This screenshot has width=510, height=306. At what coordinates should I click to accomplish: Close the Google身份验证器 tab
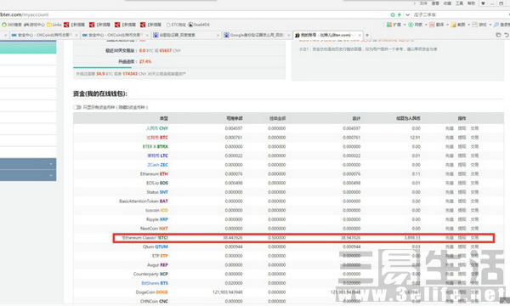pos(289,35)
